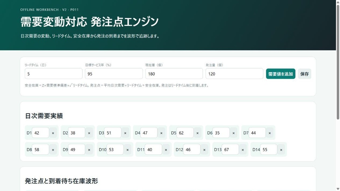The height and width of the screenshot is (191, 340).
Task: Remove the D10 demand value
Action: click(127, 150)
